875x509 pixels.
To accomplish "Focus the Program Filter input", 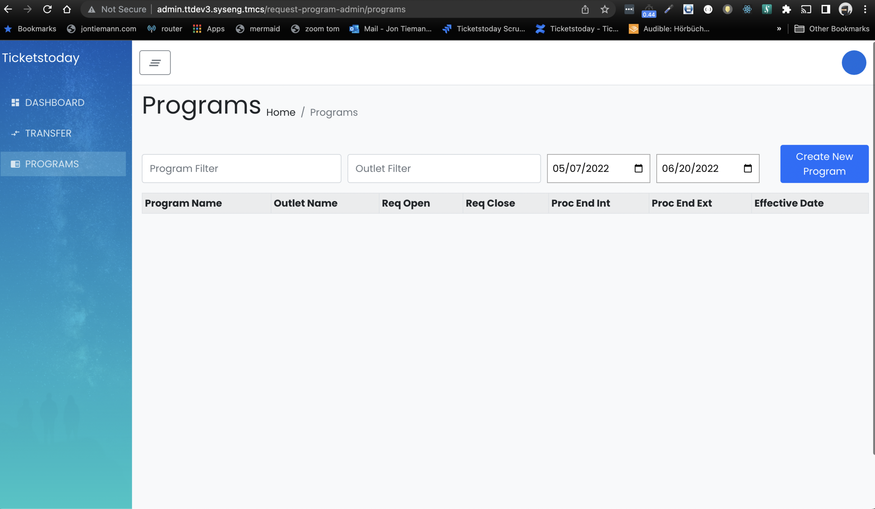I will click(241, 169).
